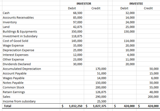160x111 pixels.
Task: Click investor debit total 1,032,250
Action: 76,106
